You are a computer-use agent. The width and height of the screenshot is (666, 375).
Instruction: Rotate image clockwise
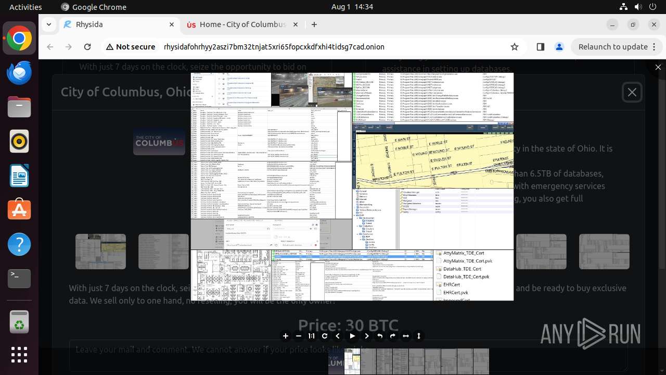tap(393, 336)
